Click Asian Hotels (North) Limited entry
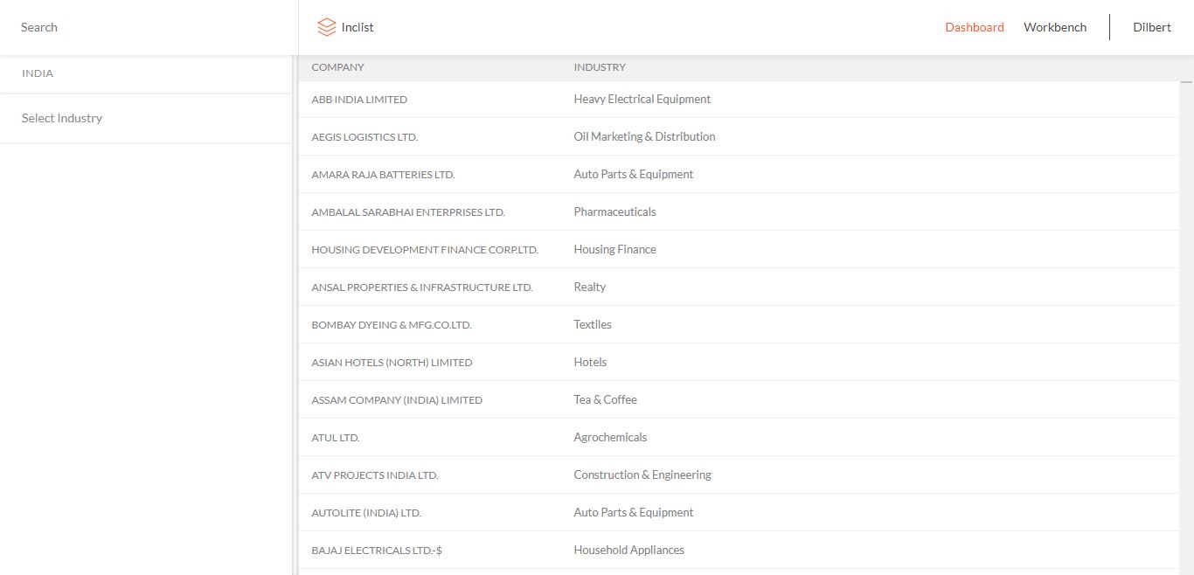Image resolution: width=1194 pixels, height=575 pixels. point(392,363)
